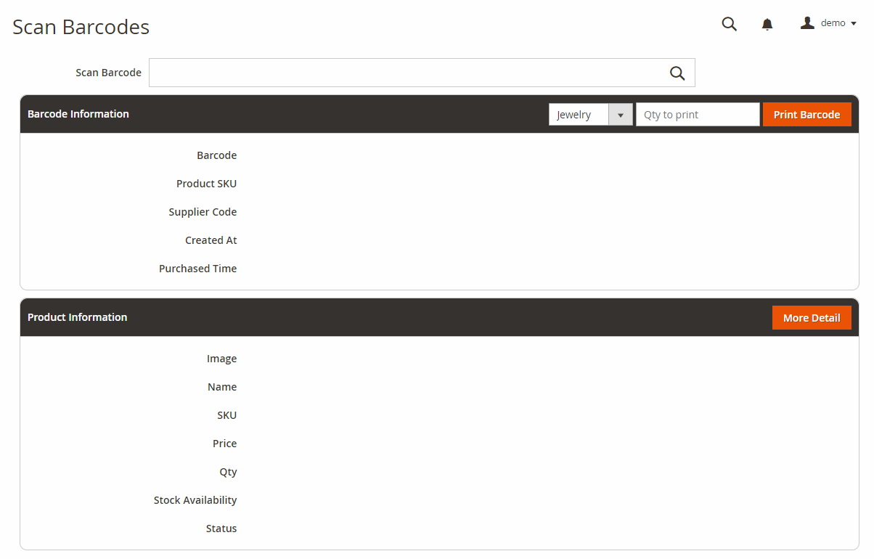Viewport: 874px width, 559px height.
Task: Click the Qty label in Product Information
Action: click(229, 472)
